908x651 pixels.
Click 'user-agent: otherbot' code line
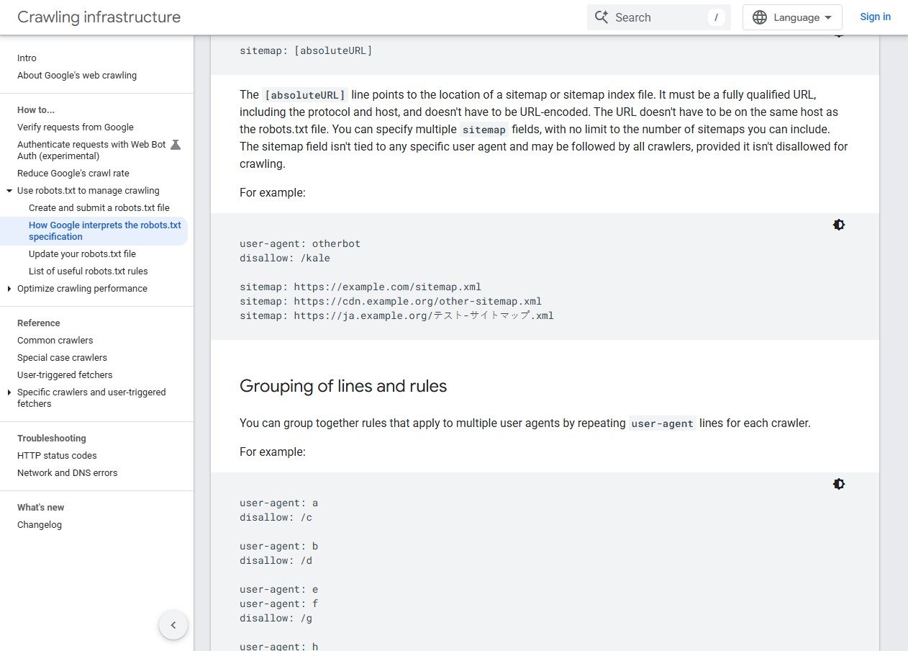(300, 243)
